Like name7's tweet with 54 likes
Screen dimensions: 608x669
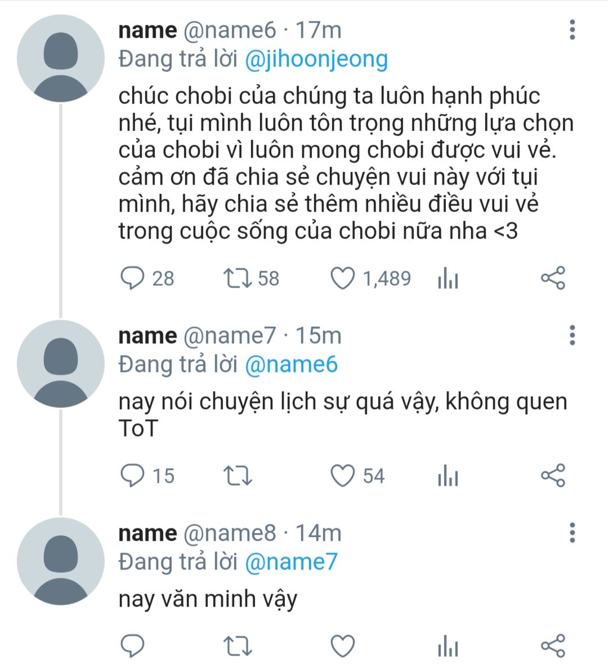pos(342,476)
